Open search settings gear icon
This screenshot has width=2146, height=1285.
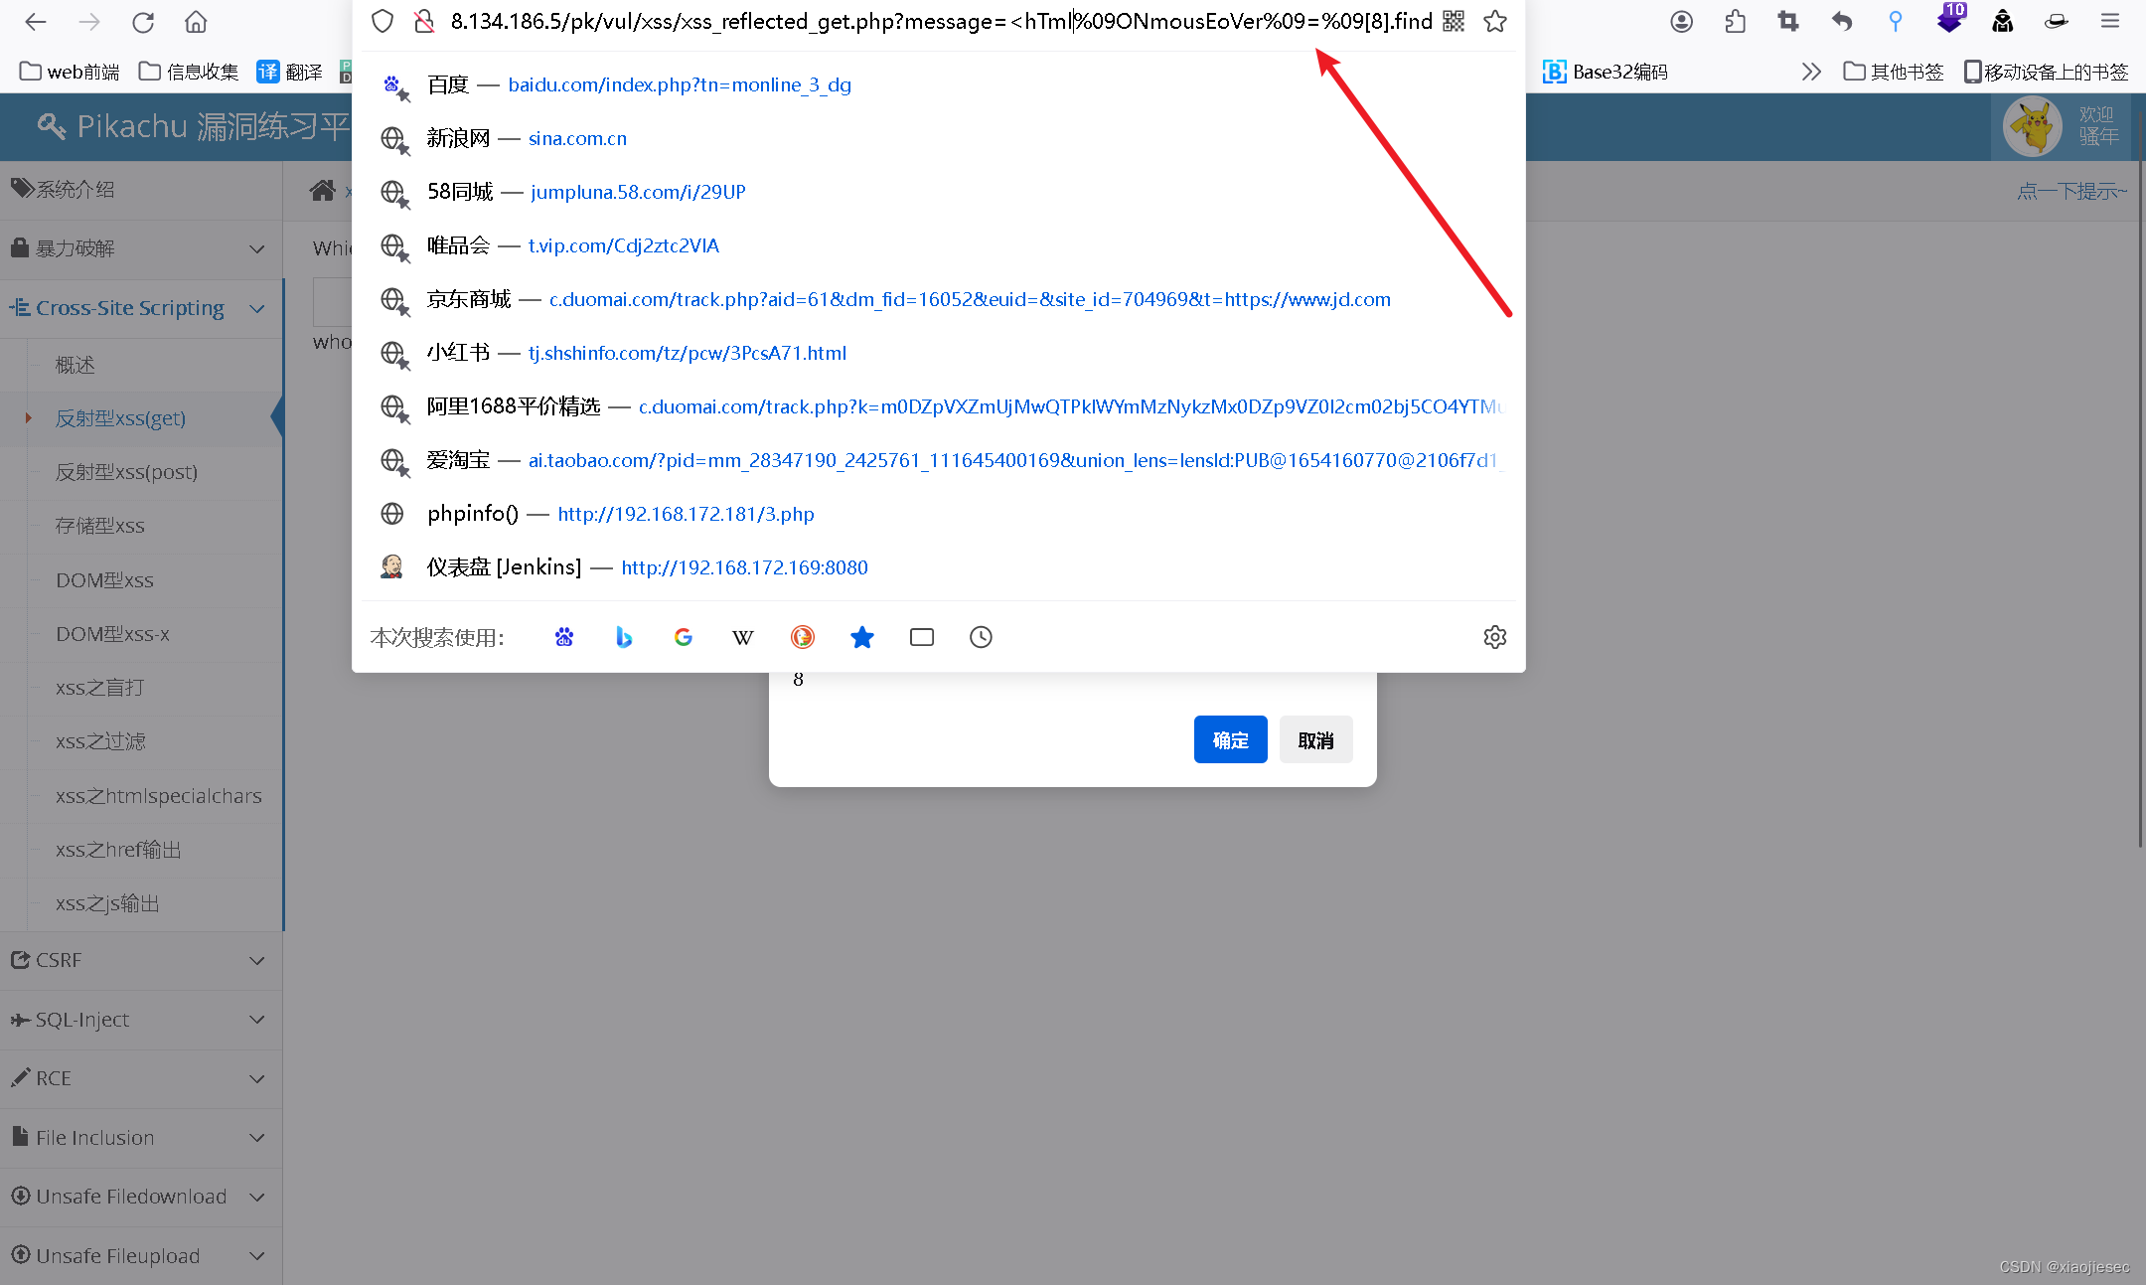click(1494, 637)
